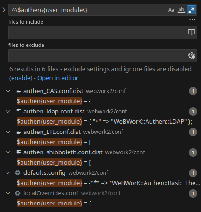This screenshot has width=201, height=212.
Task: Toggle search only in open editors
Action: point(192,32)
